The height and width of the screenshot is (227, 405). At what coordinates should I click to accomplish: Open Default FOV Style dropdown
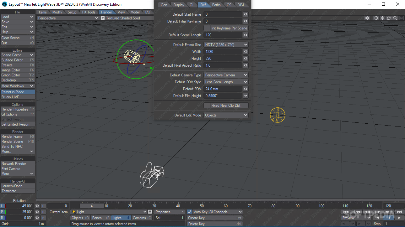[x=226, y=82]
